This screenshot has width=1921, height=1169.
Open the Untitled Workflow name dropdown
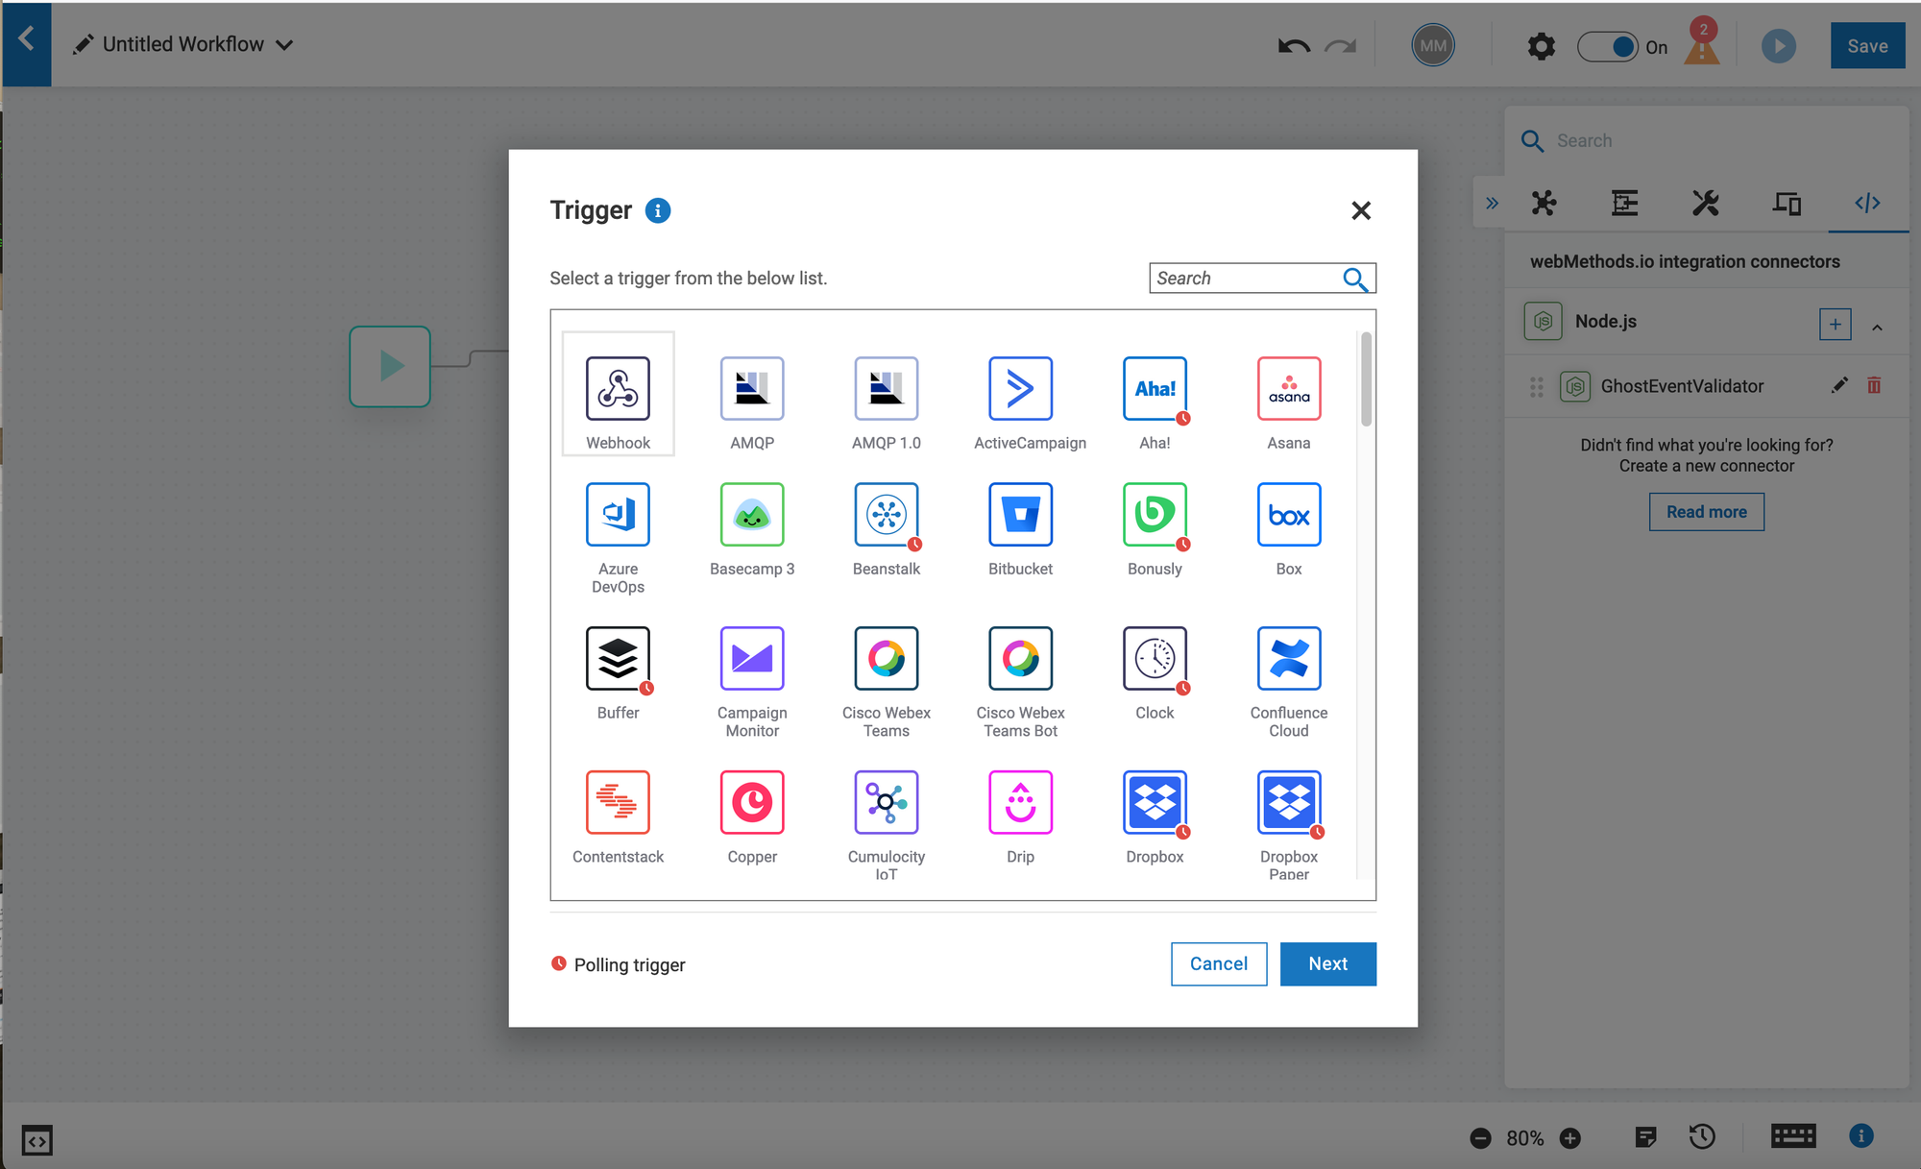pyautogui.click(x=284, y=45)
